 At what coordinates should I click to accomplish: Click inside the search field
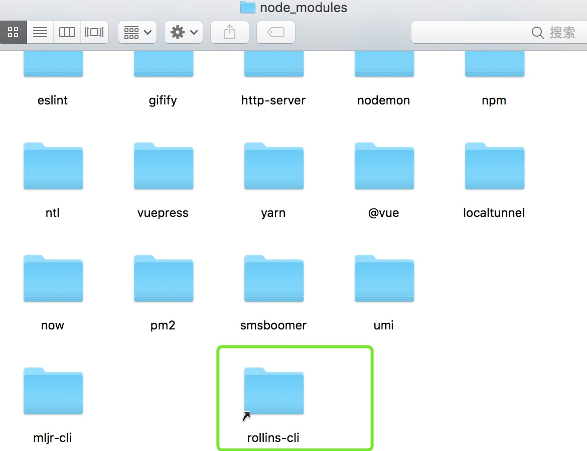tap(499, 32)
